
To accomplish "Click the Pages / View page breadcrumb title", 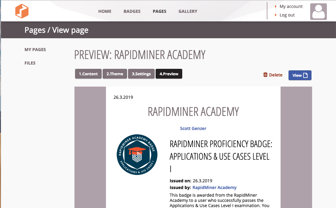I will click(x=56, y=30).
